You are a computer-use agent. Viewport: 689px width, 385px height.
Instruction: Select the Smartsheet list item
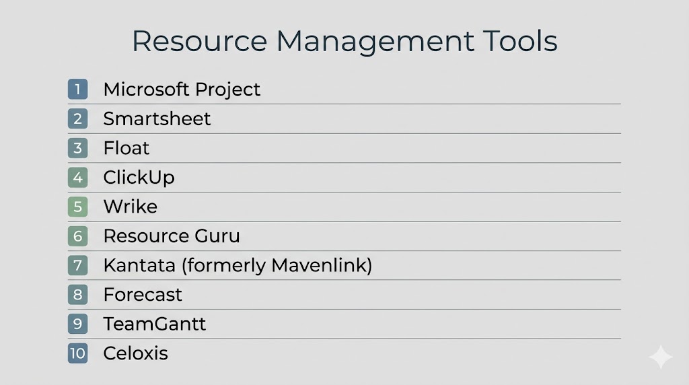coord(157,119)
